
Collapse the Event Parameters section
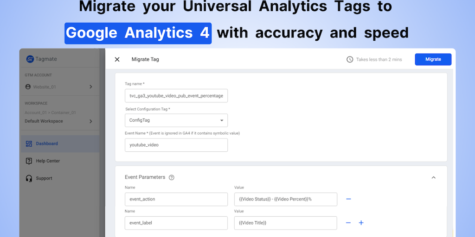(x=433, y=177)
